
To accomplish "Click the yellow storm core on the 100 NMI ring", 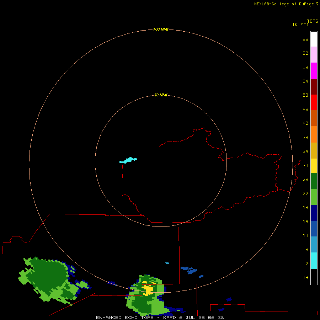I will pos(148,290).
